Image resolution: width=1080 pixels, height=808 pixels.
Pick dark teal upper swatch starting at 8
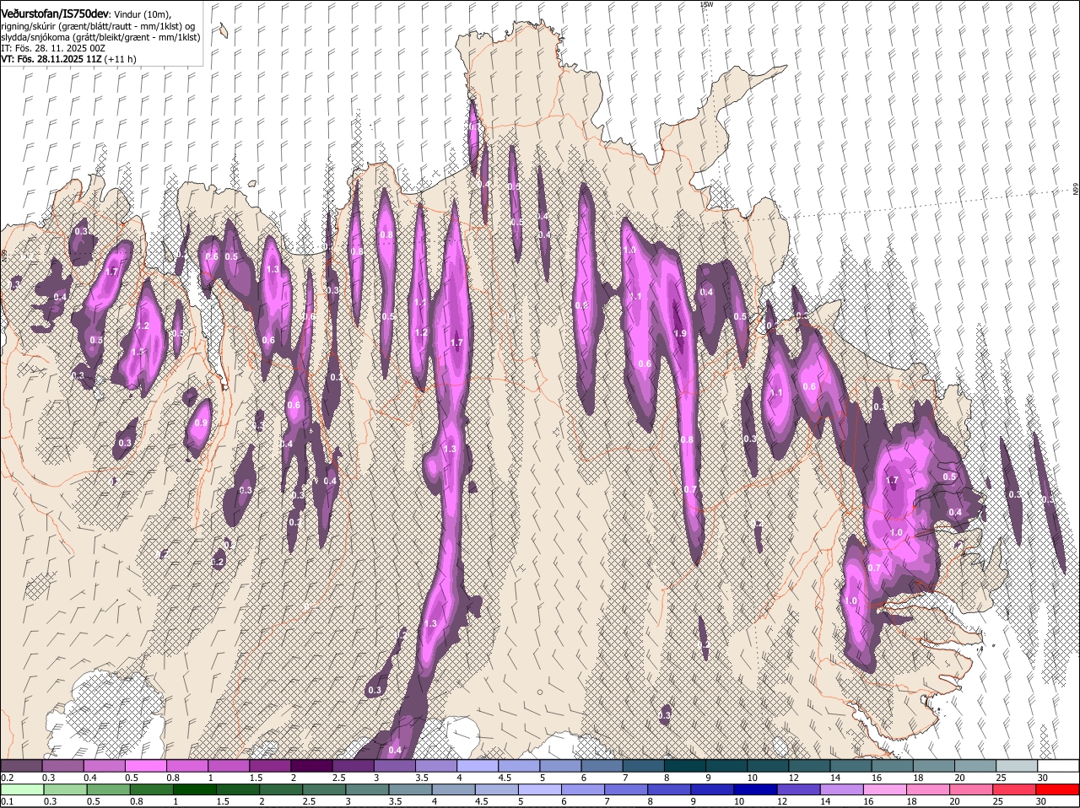point(684,766)
